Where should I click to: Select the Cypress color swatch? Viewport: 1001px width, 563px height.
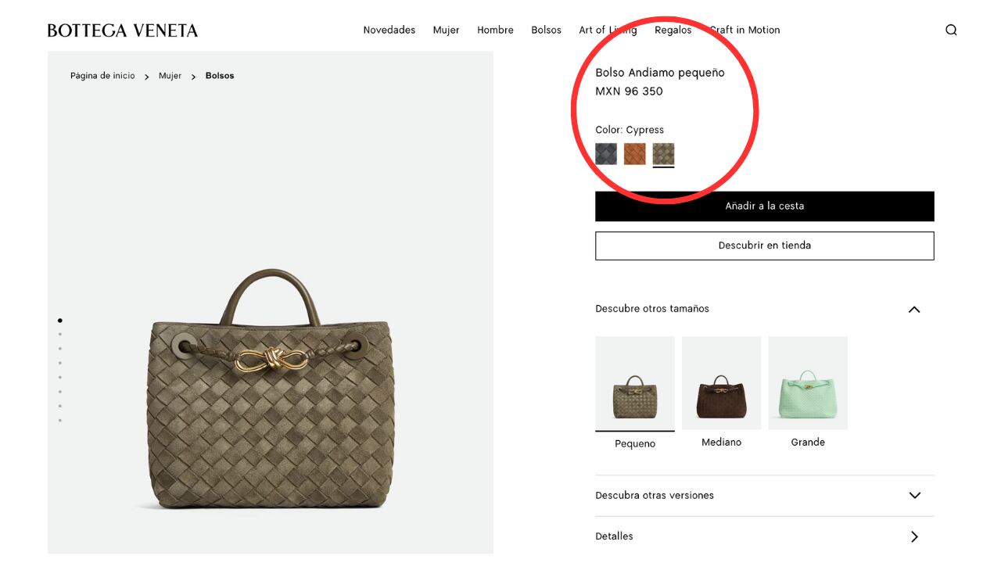click(664, 153)
